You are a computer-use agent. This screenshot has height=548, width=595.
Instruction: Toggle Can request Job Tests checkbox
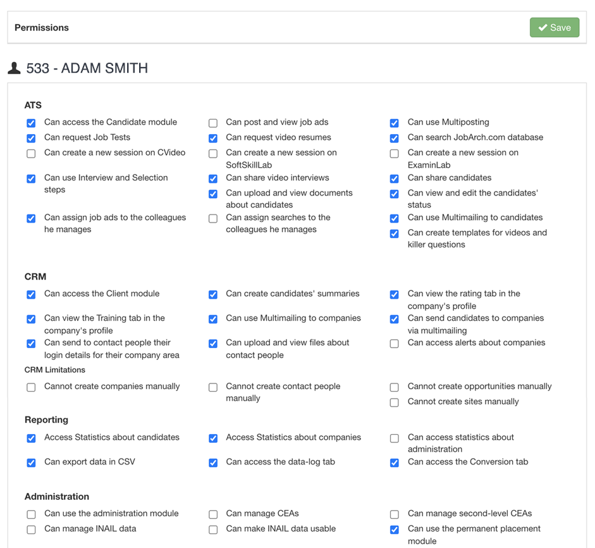(31, 138)
